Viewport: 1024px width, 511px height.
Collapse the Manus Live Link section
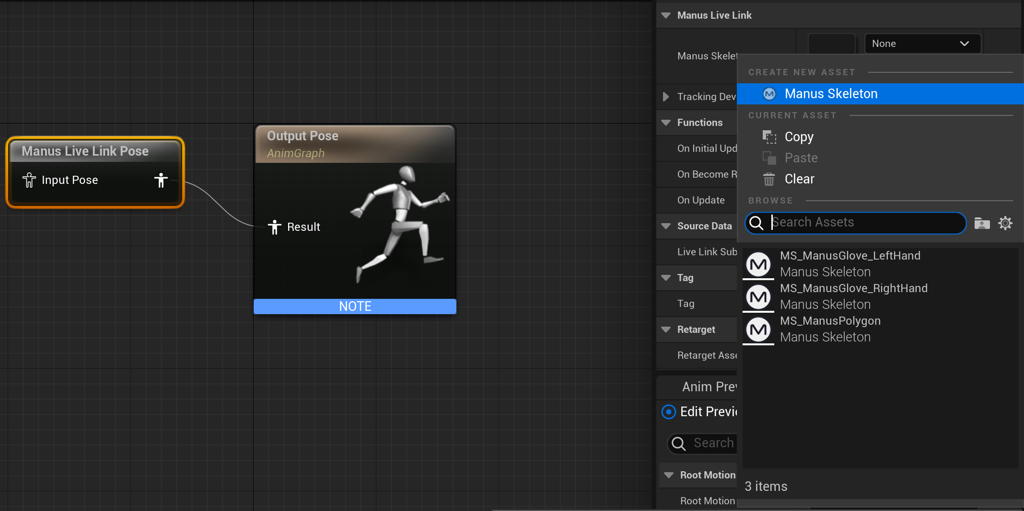click(x=666, y=15)
